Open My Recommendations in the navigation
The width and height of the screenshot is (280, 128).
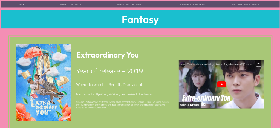click(x=70, y=4)
